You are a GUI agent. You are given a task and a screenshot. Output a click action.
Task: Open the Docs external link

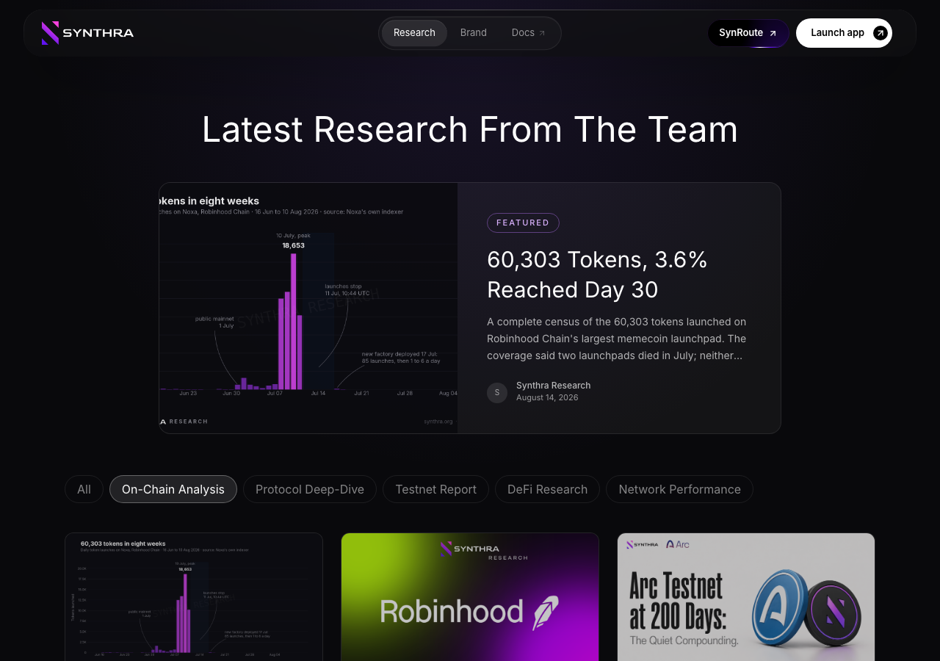pyautogui.click(x=528, y=33)
